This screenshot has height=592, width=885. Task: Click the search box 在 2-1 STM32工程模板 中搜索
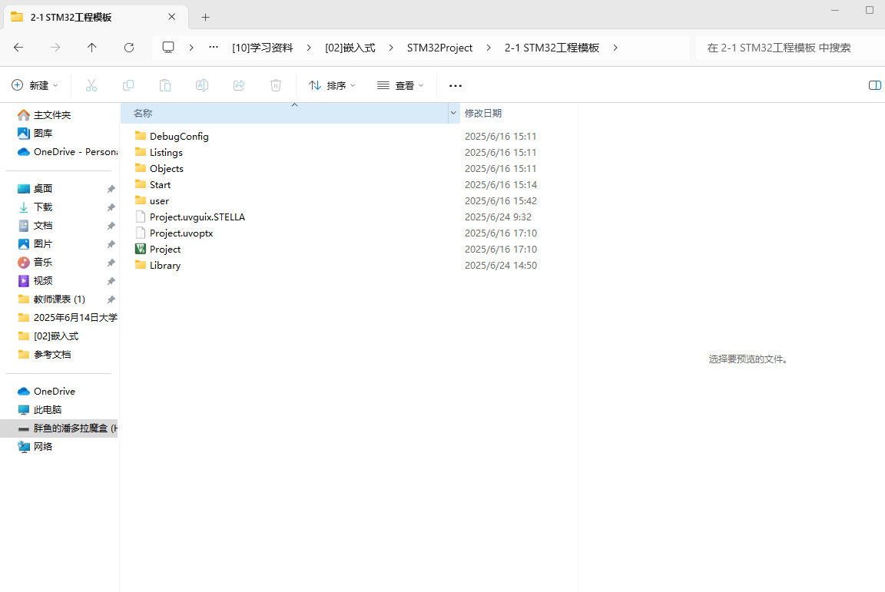791,48
